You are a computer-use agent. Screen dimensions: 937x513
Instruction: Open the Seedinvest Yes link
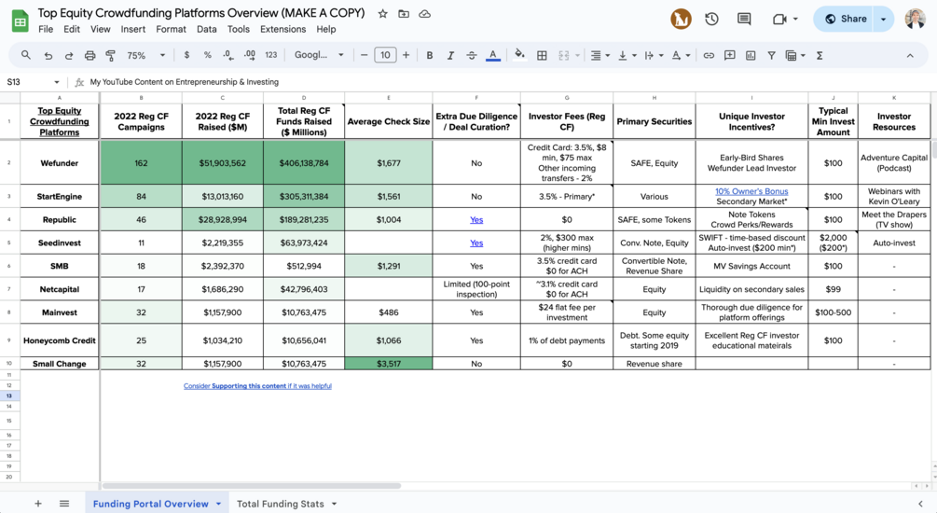pyautogui.click(x=476, y=243)
